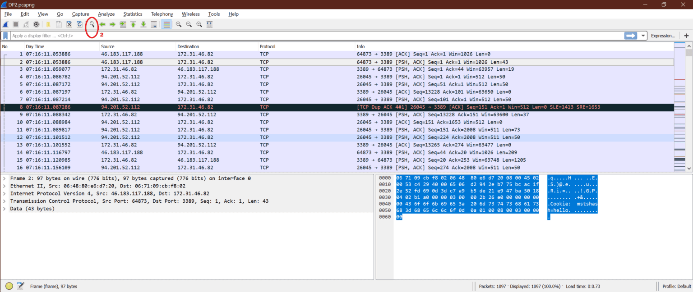Sort by the No column header
The height and width of the screenshot is (292, 693).
[12, 46]
